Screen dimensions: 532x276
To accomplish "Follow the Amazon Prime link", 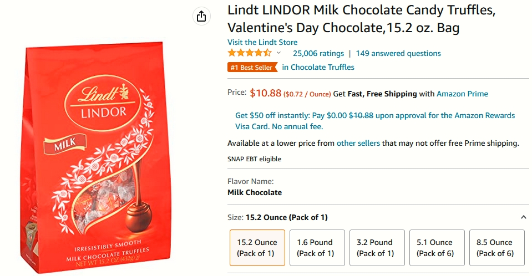I will point(462,94).
